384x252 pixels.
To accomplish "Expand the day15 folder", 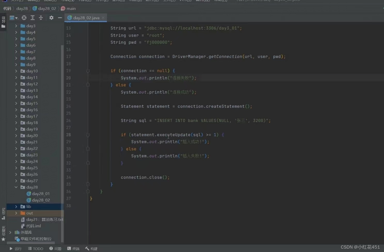I will (16, 103).
